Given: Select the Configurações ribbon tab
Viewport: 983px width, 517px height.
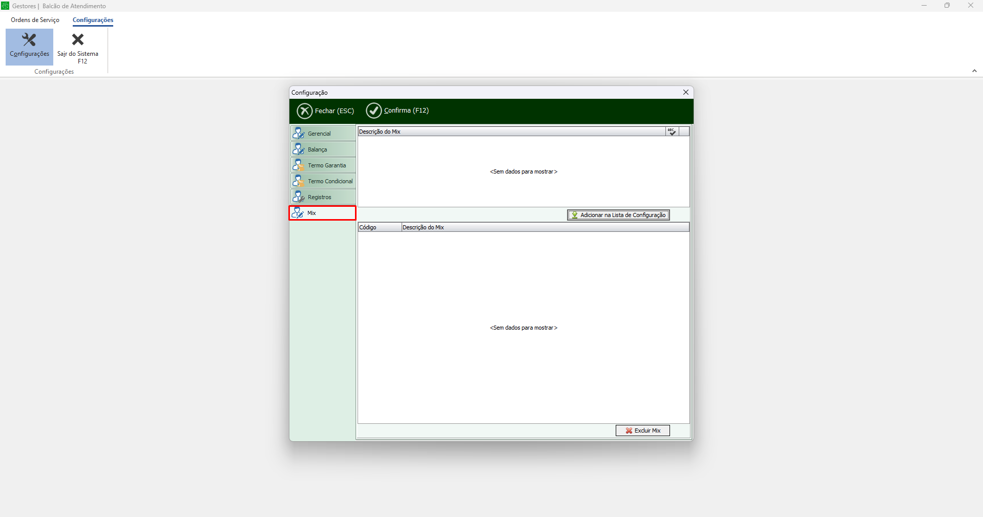Looking at the screenshot, I should coord(93,20).
